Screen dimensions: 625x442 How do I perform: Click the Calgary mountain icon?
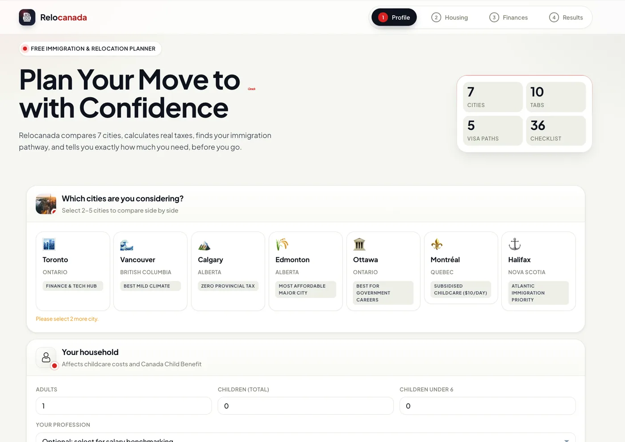(x=204, y=244)
